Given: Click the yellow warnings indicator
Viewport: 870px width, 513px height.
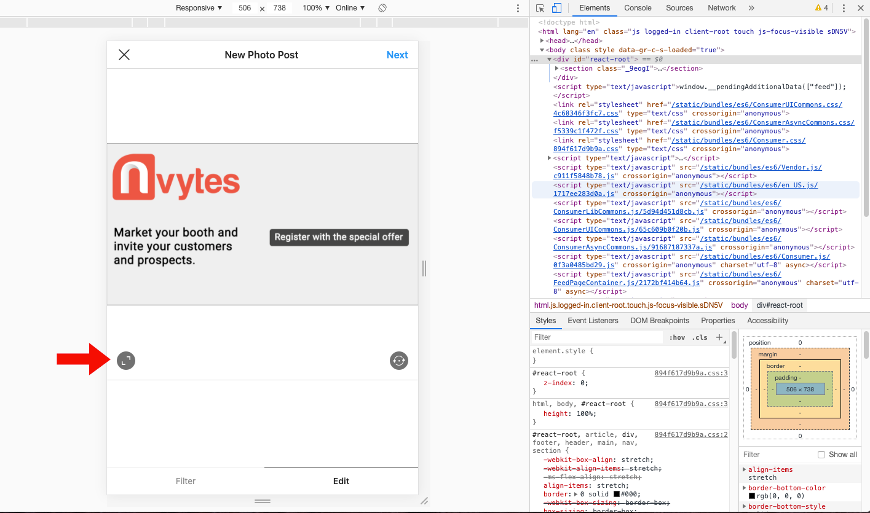Looking at the screenshot, I should pos(821,8).
